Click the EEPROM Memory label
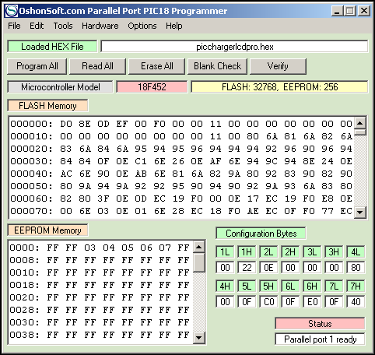Viewport: 375px width, 355px height. [47, 230]
